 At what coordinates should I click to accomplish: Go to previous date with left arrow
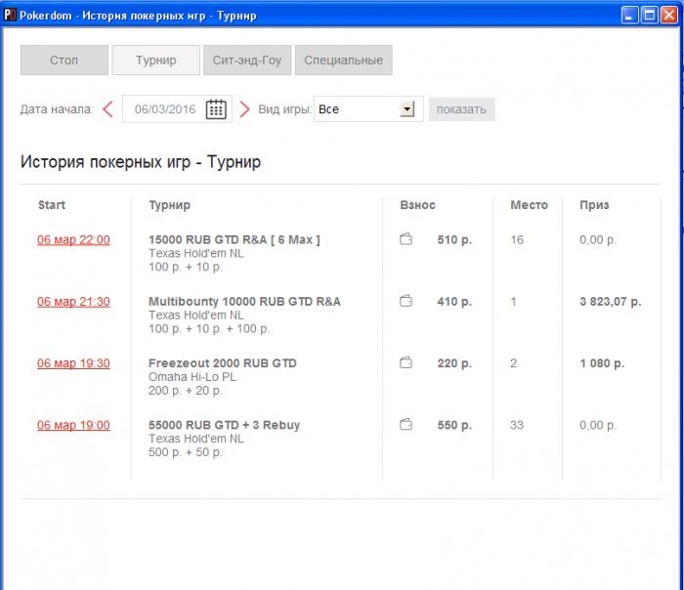107,109
